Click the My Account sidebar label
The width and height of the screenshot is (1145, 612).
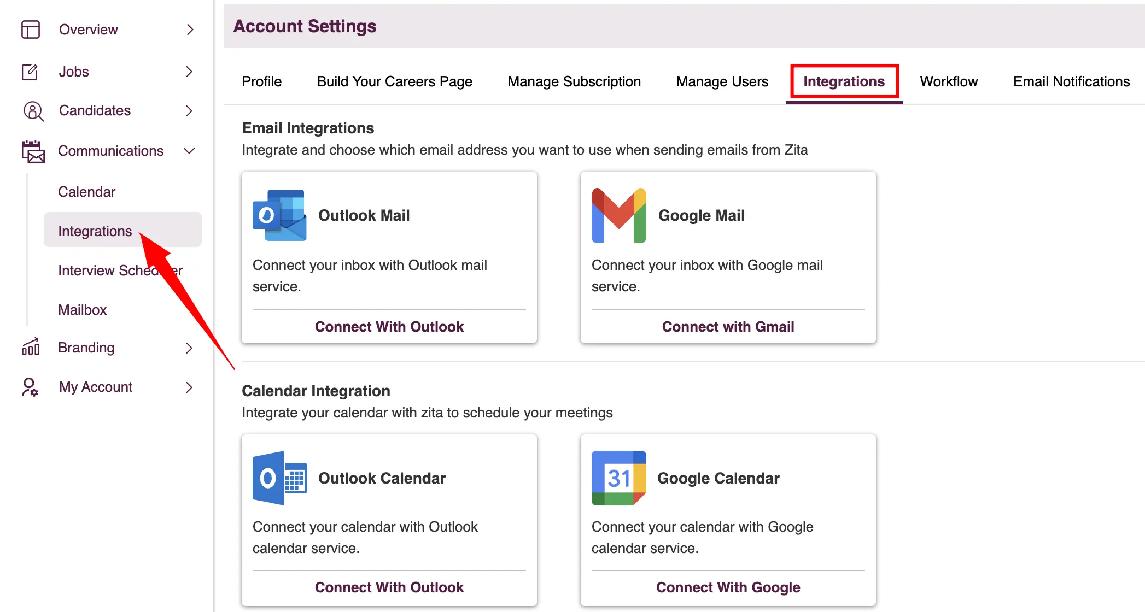(x=96, y=387)
